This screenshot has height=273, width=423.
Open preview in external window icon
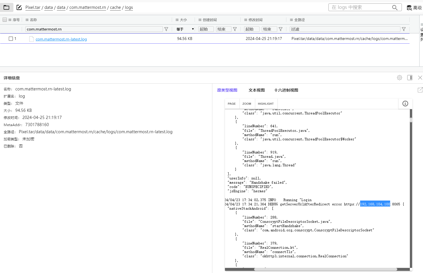420,90
